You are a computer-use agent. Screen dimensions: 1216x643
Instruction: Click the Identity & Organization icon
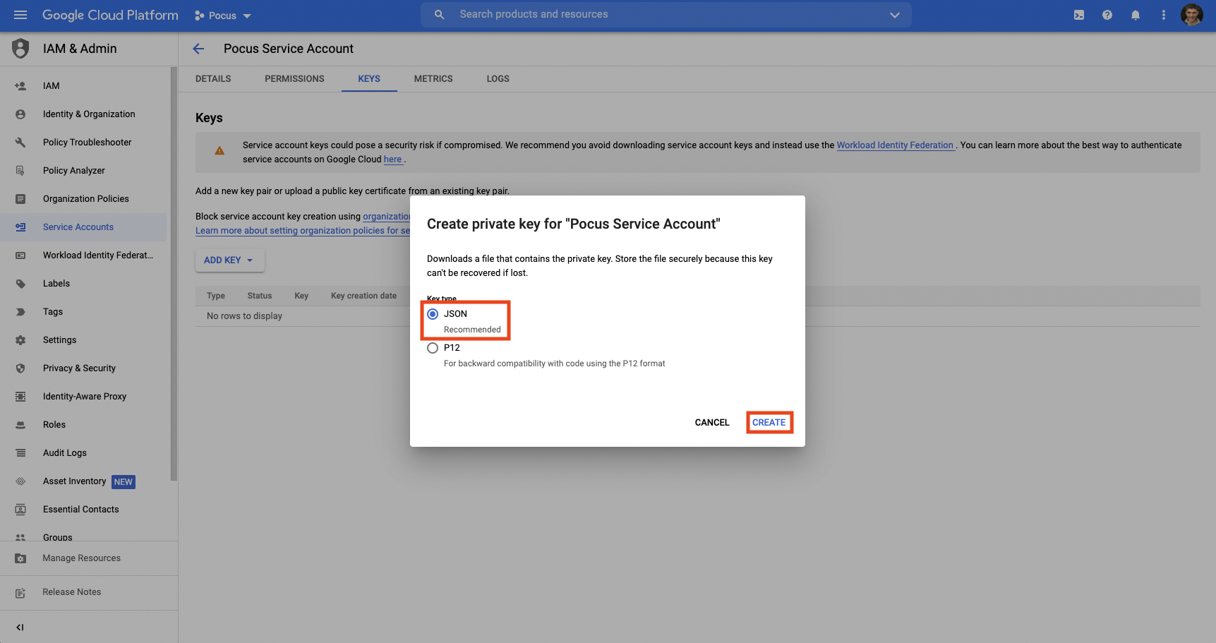pyautogui.click(x=20, y=114)
